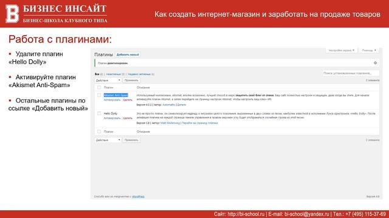Click the Удалите плагин Hello Dolly bullet
This screenshot has width=389, height=218.
tap(36, 58)
